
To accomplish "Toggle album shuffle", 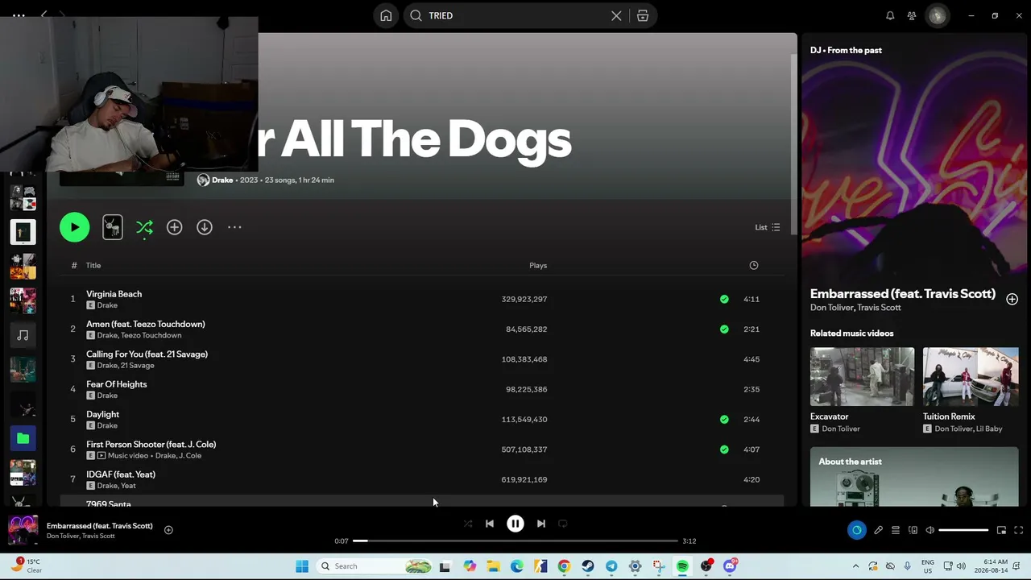I will 144,227.
